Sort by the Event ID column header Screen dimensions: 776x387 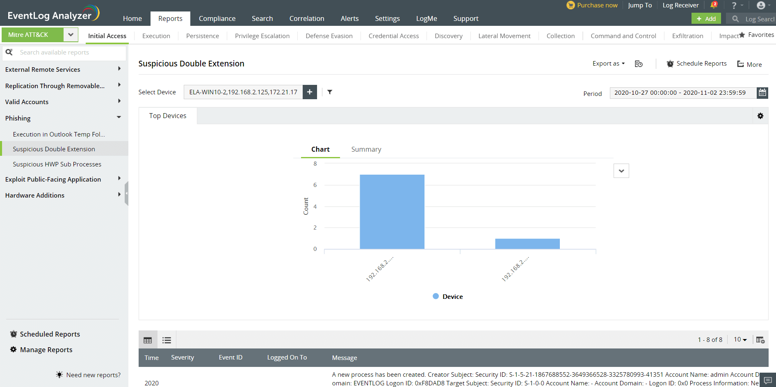[231, 357]
